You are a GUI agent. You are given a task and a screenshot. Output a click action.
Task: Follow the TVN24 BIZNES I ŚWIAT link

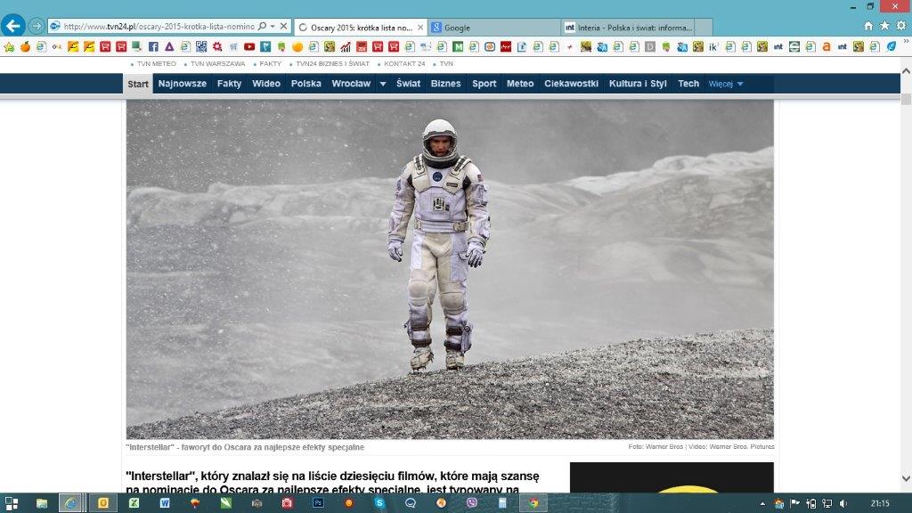[x=333, y=64]
